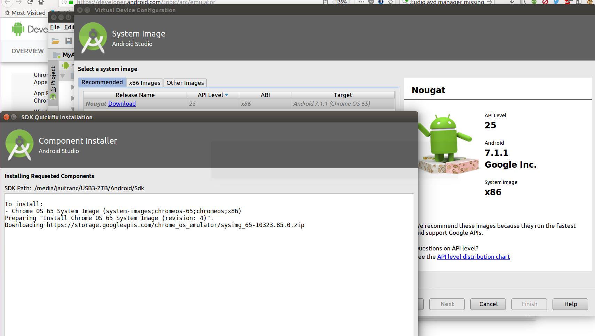Click the SDK Path text /media/jaufranc/USB3-2TB/Android/Sdk
The height and width of the screenshot is (336, 595).
(89, 188)
